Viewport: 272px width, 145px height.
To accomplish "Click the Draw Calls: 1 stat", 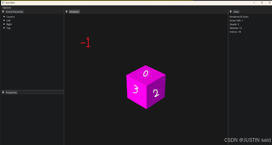I will click(236, 20).
